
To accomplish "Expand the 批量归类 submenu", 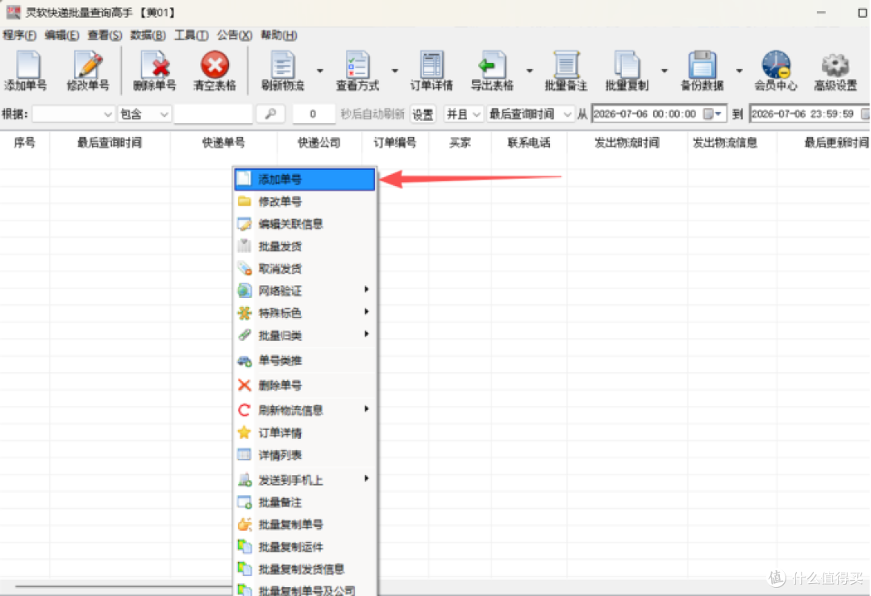I will tap(304, 335).
